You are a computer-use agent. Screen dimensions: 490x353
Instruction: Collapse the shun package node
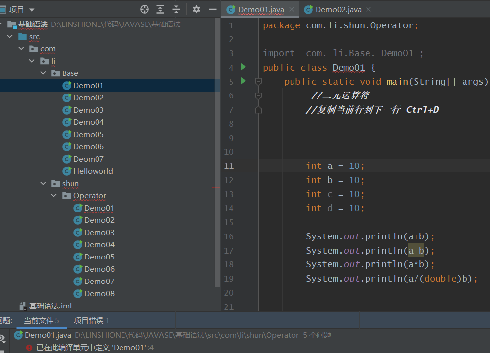43,183
